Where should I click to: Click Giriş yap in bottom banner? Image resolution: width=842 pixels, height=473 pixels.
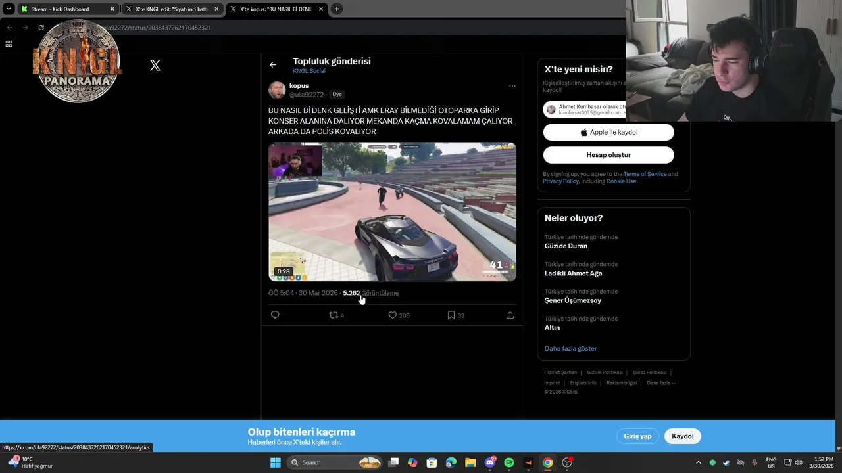(x=637, y=436)
